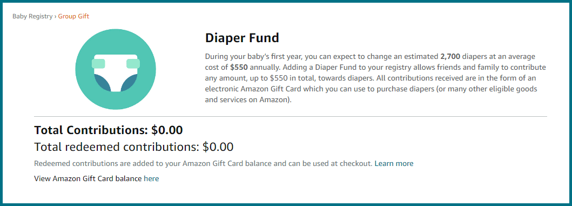Open the Baby Registry breadcrumb link
The height and width of the screenshot is (206, 572).
coord(32,16)
